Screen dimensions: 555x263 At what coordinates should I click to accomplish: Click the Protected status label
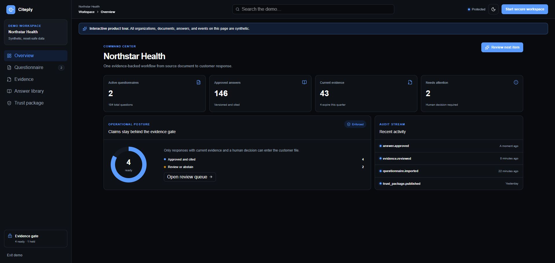(478, 10)
